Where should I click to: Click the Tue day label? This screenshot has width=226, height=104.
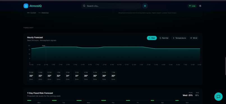[x=64, y=103]
